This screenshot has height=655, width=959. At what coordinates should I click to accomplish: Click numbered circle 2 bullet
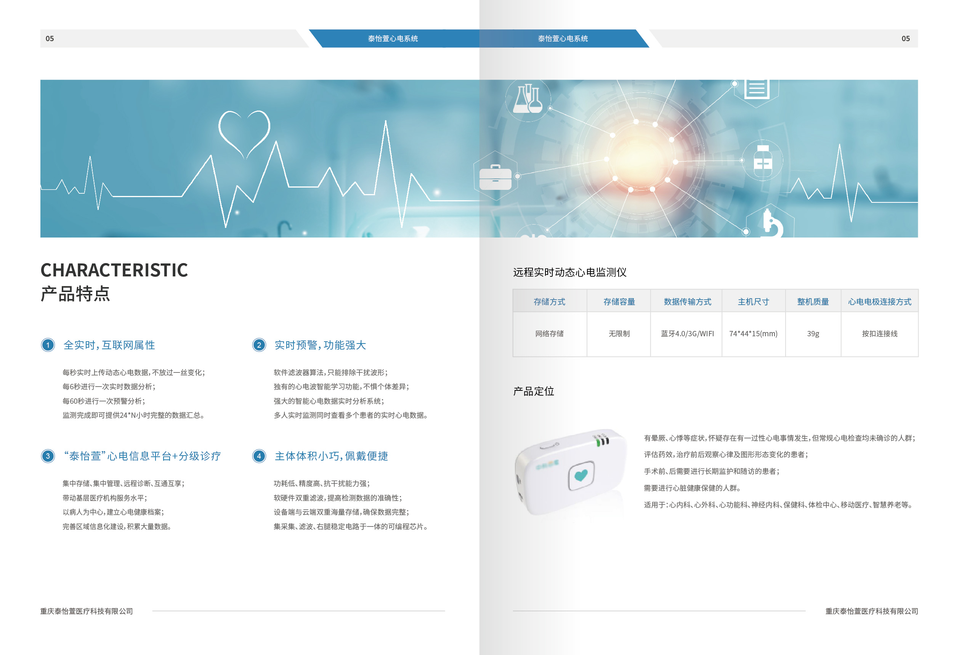click(259, 345)
